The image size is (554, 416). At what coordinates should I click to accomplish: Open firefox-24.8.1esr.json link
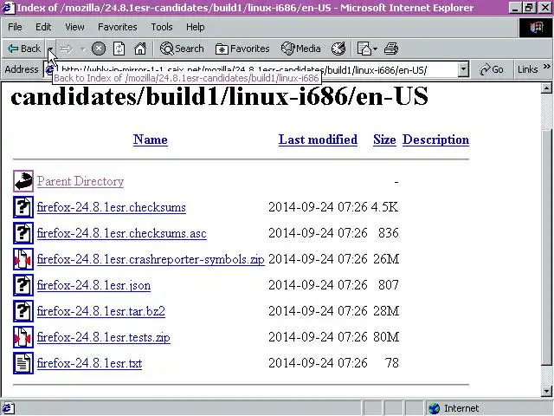93,285
